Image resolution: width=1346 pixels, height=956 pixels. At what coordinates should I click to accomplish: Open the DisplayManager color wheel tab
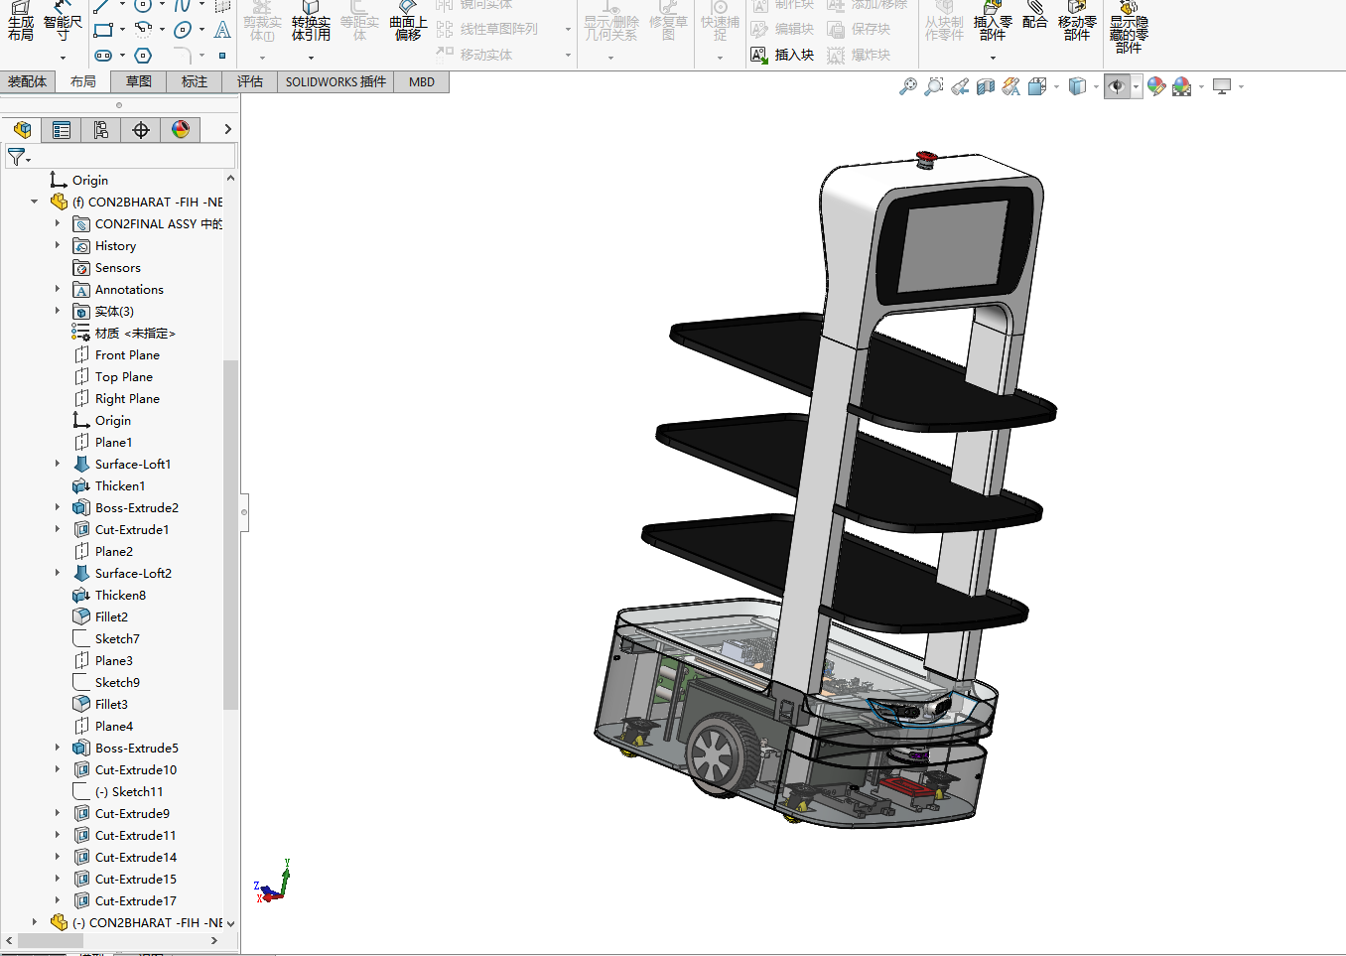pyautogui.click(x=181, y=129)
